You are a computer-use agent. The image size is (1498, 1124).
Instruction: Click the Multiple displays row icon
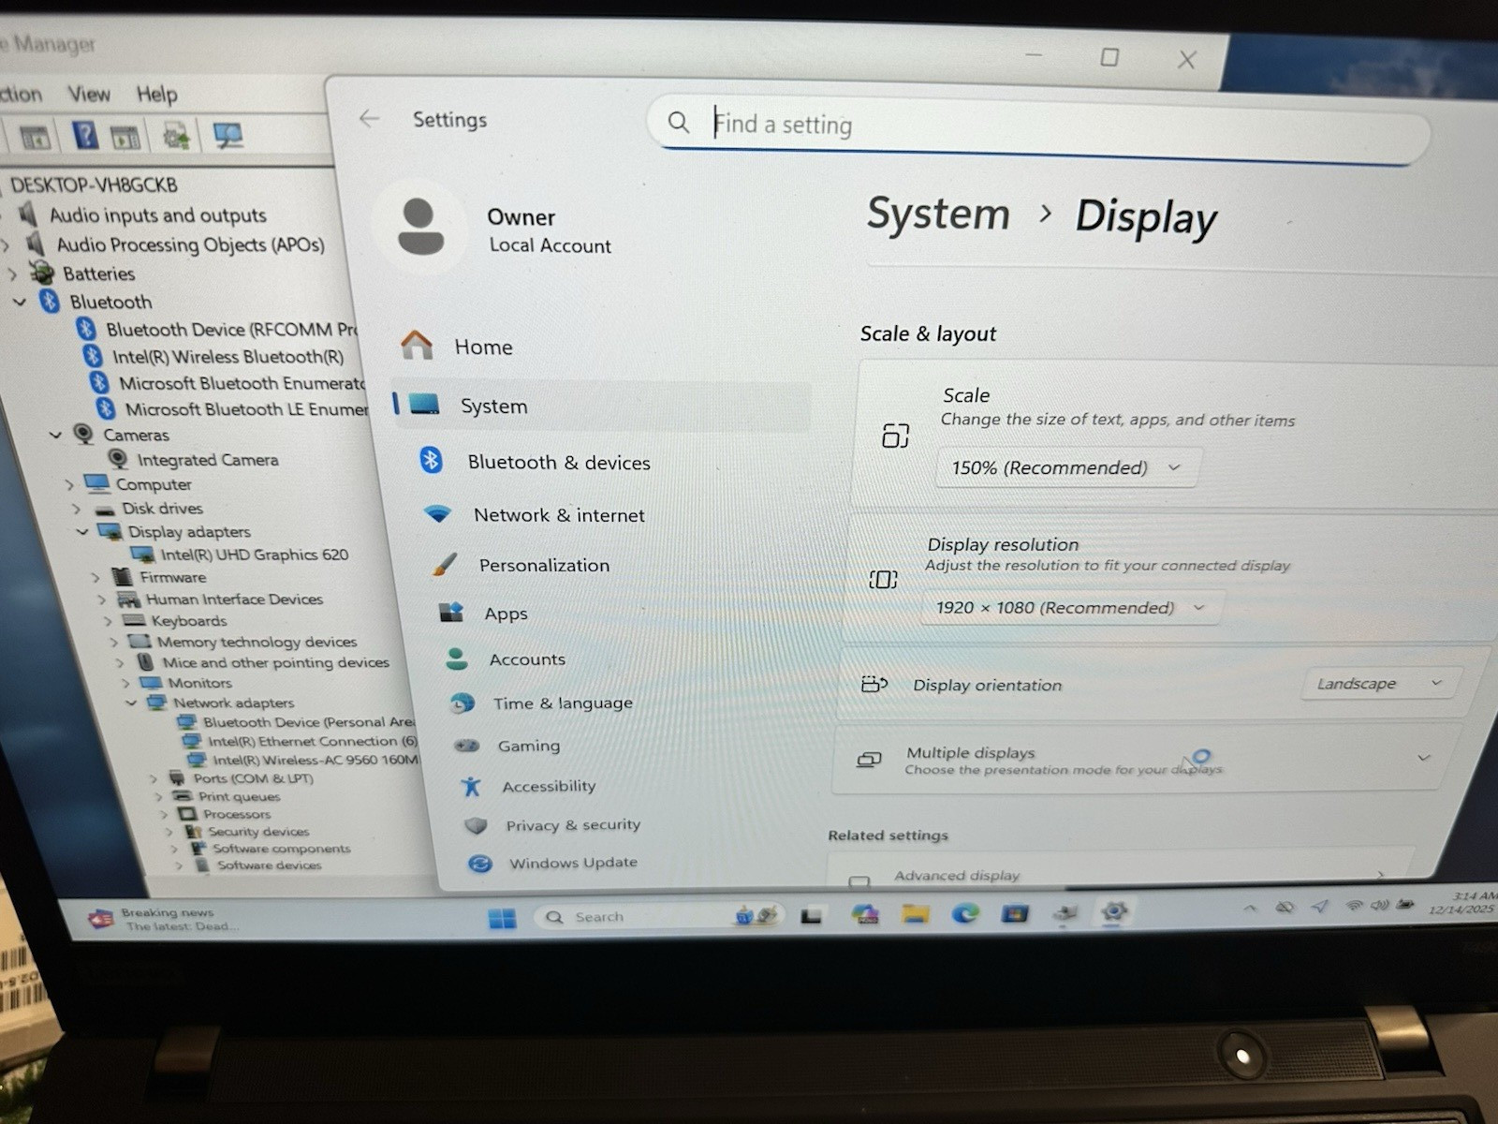pos(869,760)
